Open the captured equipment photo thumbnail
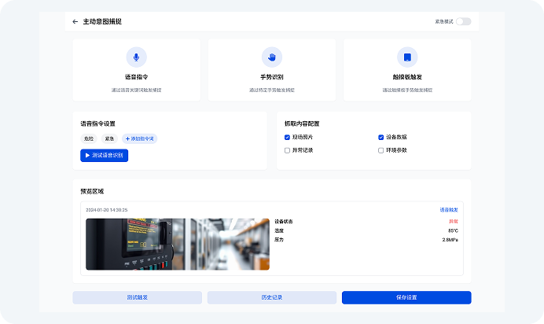Image resolution: width=544 pixels, height=324 pixels. 178,245
